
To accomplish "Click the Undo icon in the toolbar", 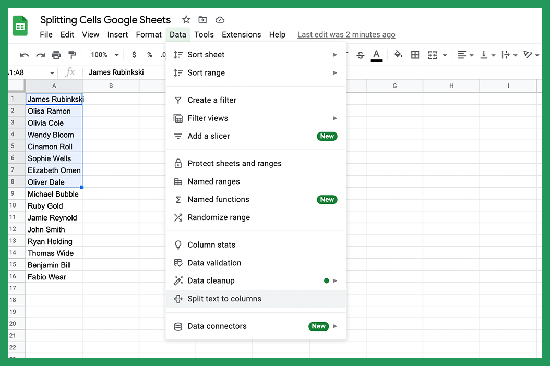I will [24, 54].
